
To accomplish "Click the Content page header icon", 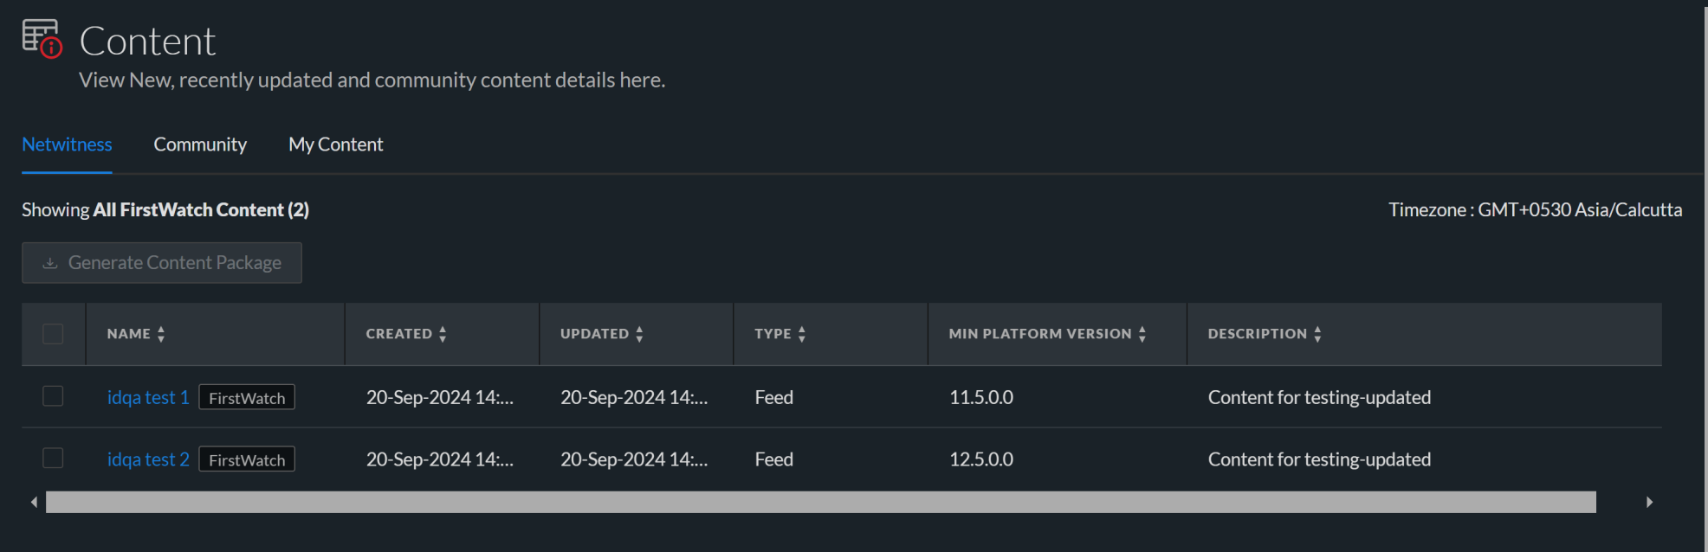I will 42,39.
